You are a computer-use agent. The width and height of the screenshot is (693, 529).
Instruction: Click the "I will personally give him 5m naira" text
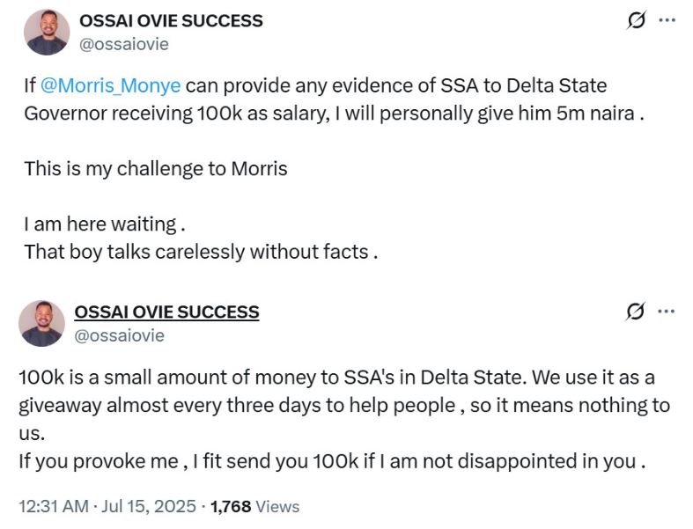[485, 114]
